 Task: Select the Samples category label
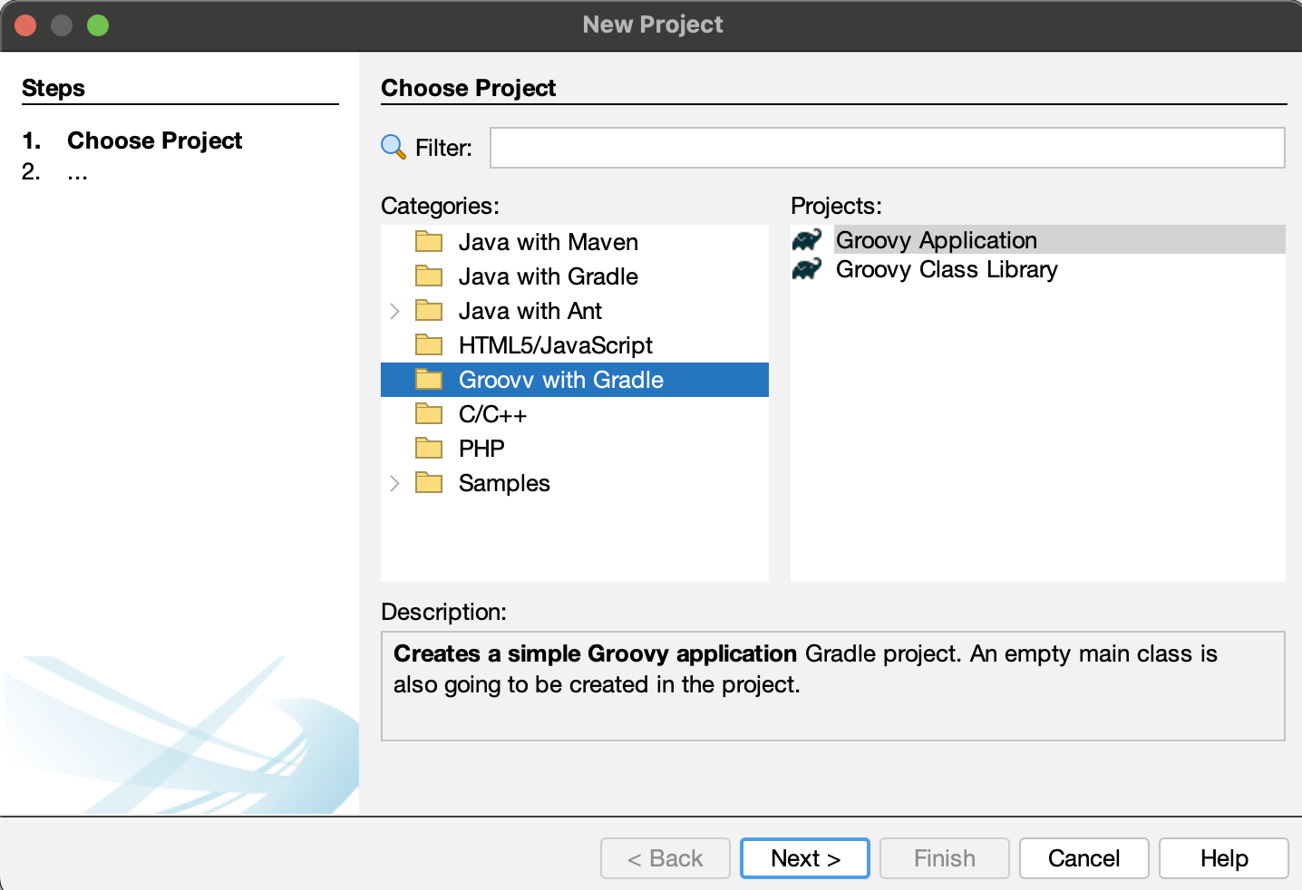point(504,483)
